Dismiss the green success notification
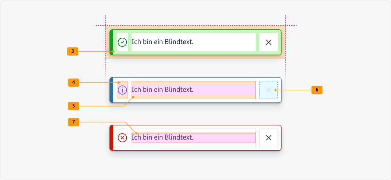391x180 pixels. point(269,42)
